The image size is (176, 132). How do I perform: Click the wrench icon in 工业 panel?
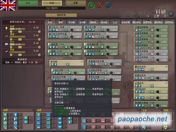tap(144, 114)
